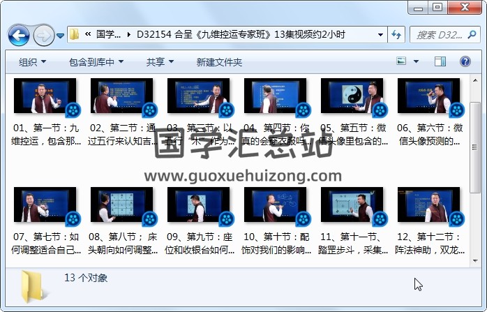Minimize the Explorer window
Screen dimensions: 487x312
pos(418,8)
